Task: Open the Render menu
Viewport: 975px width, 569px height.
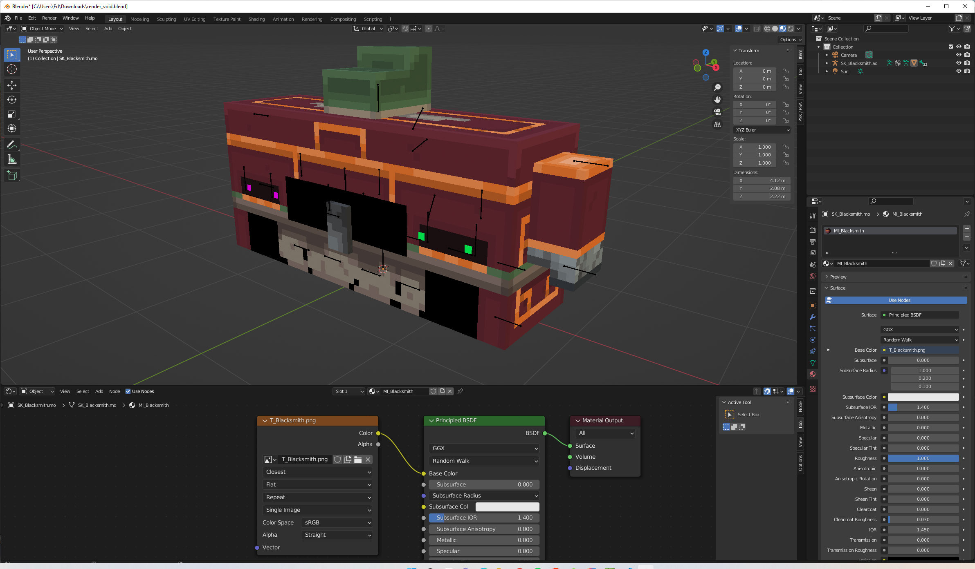Action: pos(49,18)
